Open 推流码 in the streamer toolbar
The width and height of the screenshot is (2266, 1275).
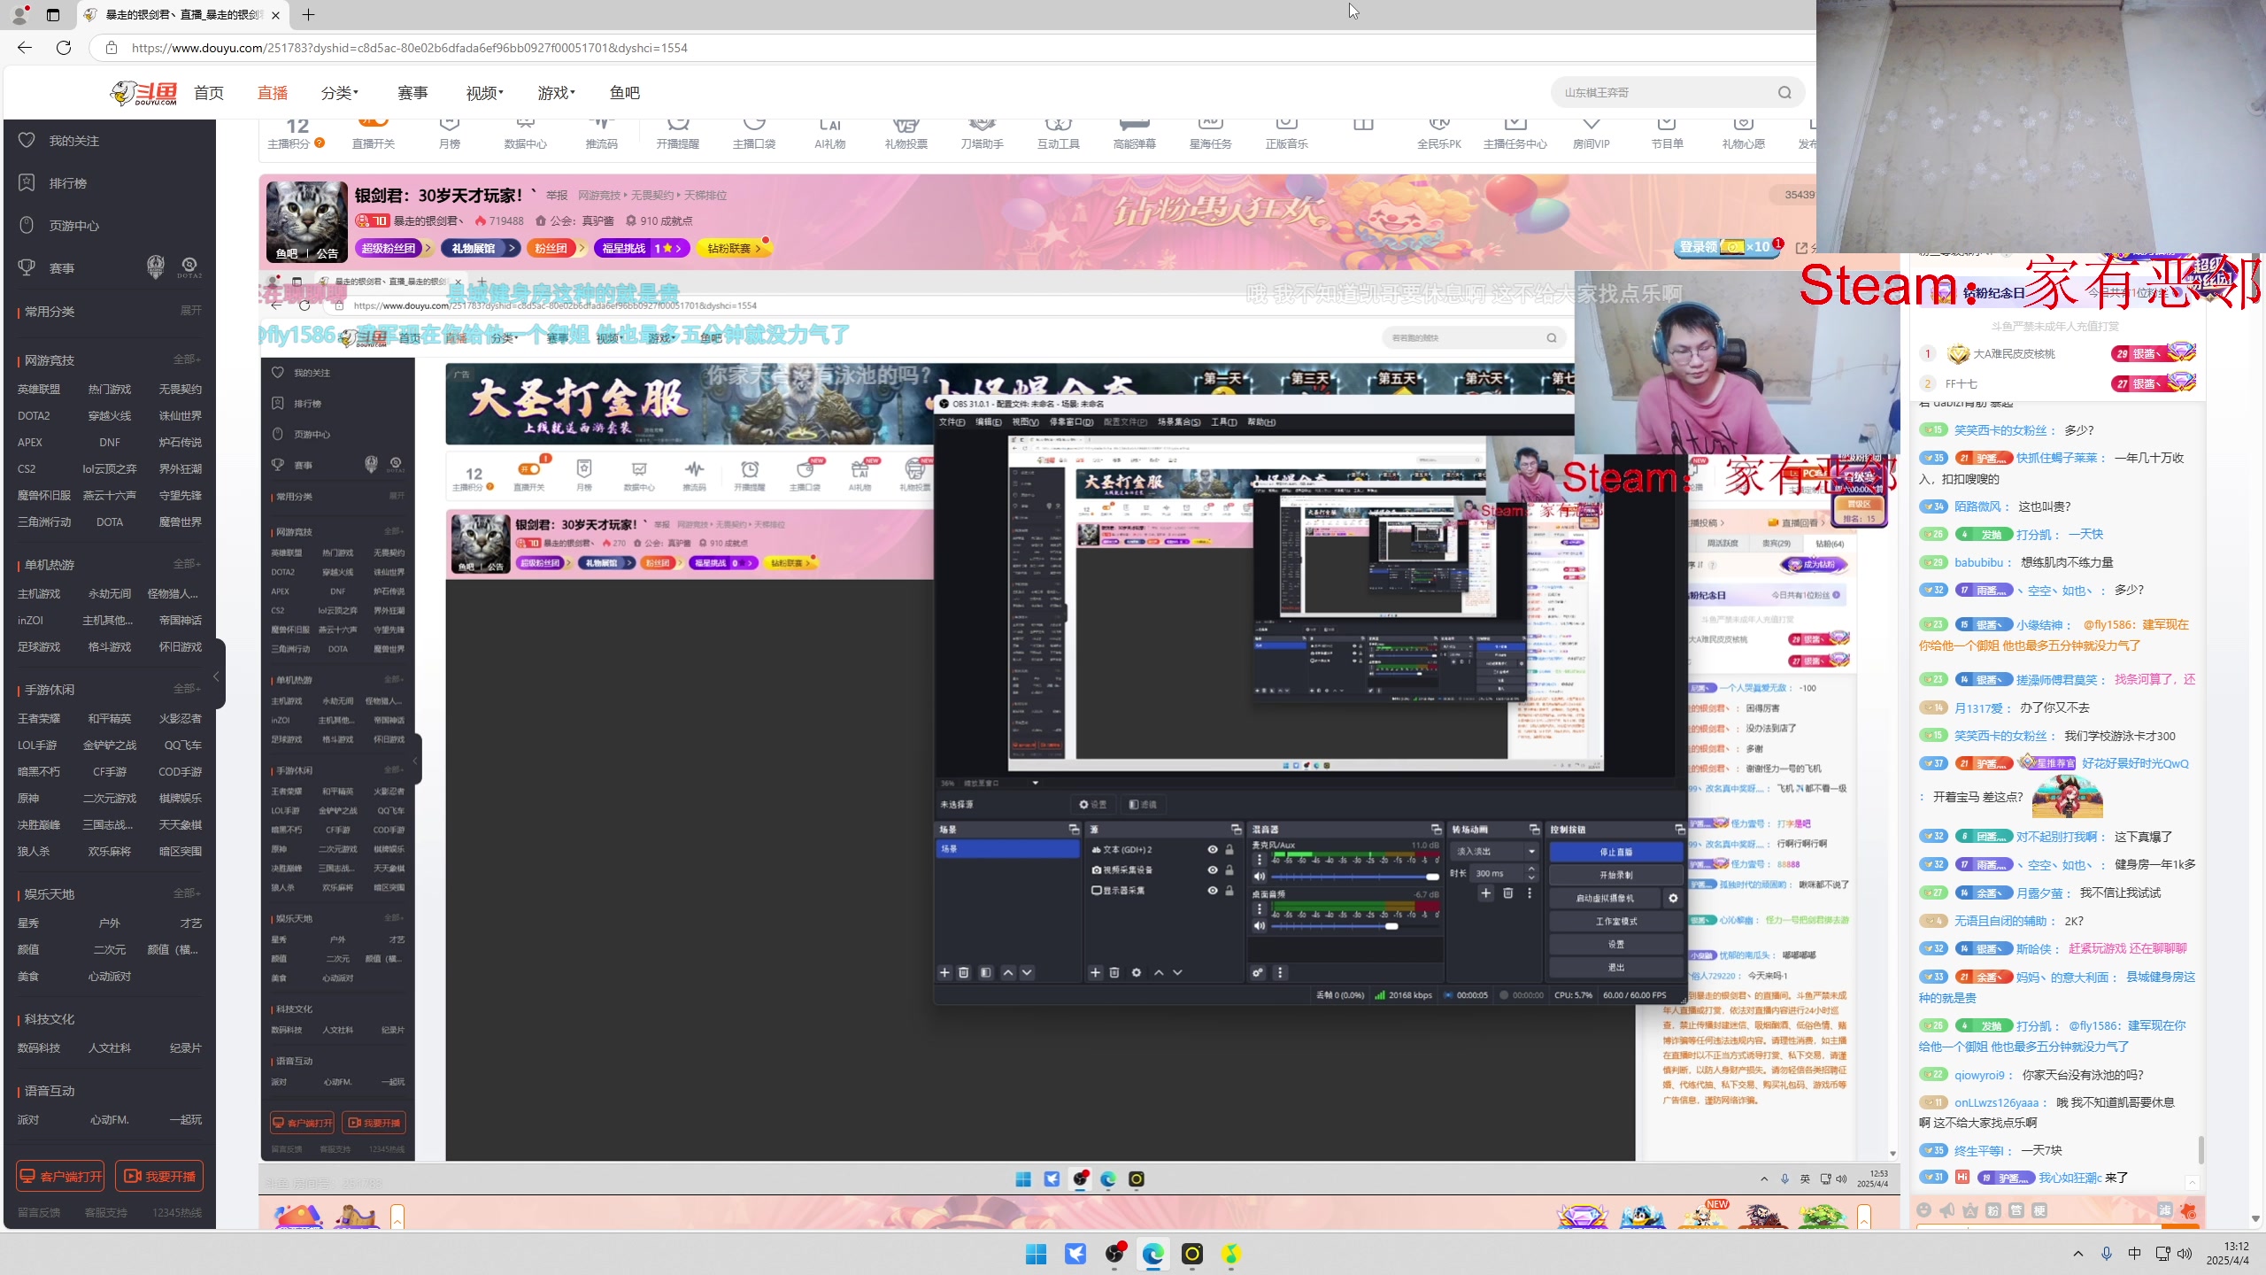[x=602, y=133]
